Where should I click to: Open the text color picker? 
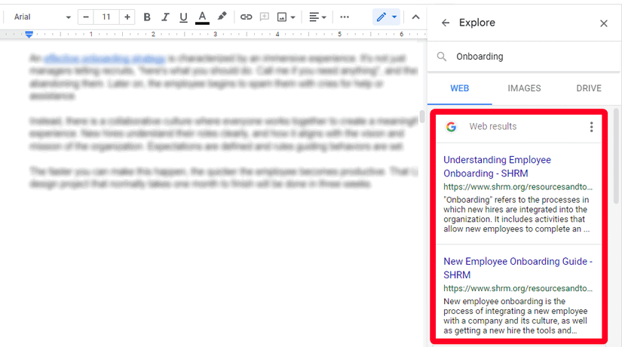click(x=202, y=17)
